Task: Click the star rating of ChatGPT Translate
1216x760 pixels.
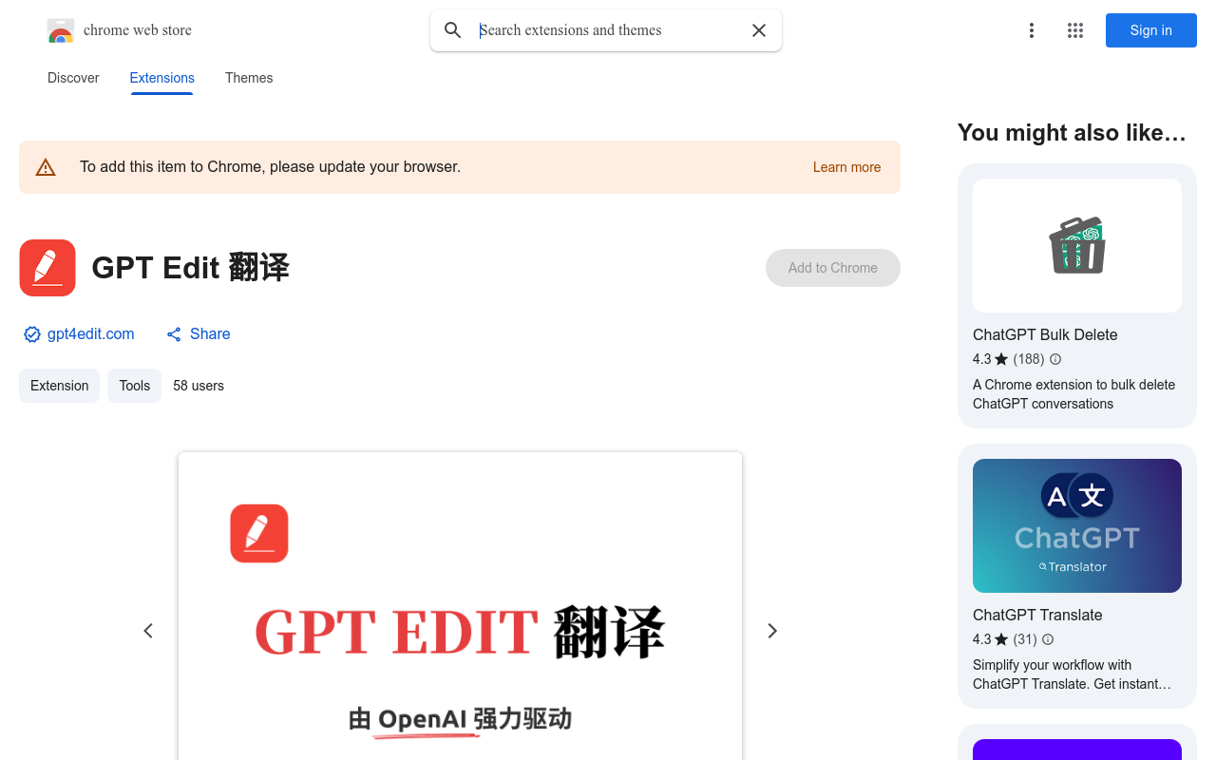Action: [x=991, y=639]
